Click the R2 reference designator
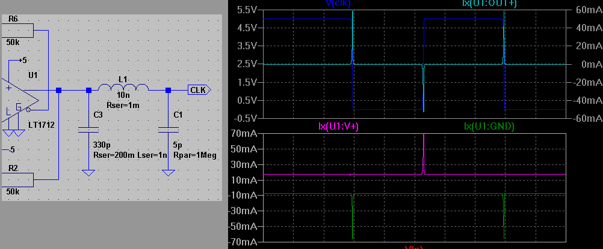Screen dimensions: 603x249 click(x=13, y=167)
